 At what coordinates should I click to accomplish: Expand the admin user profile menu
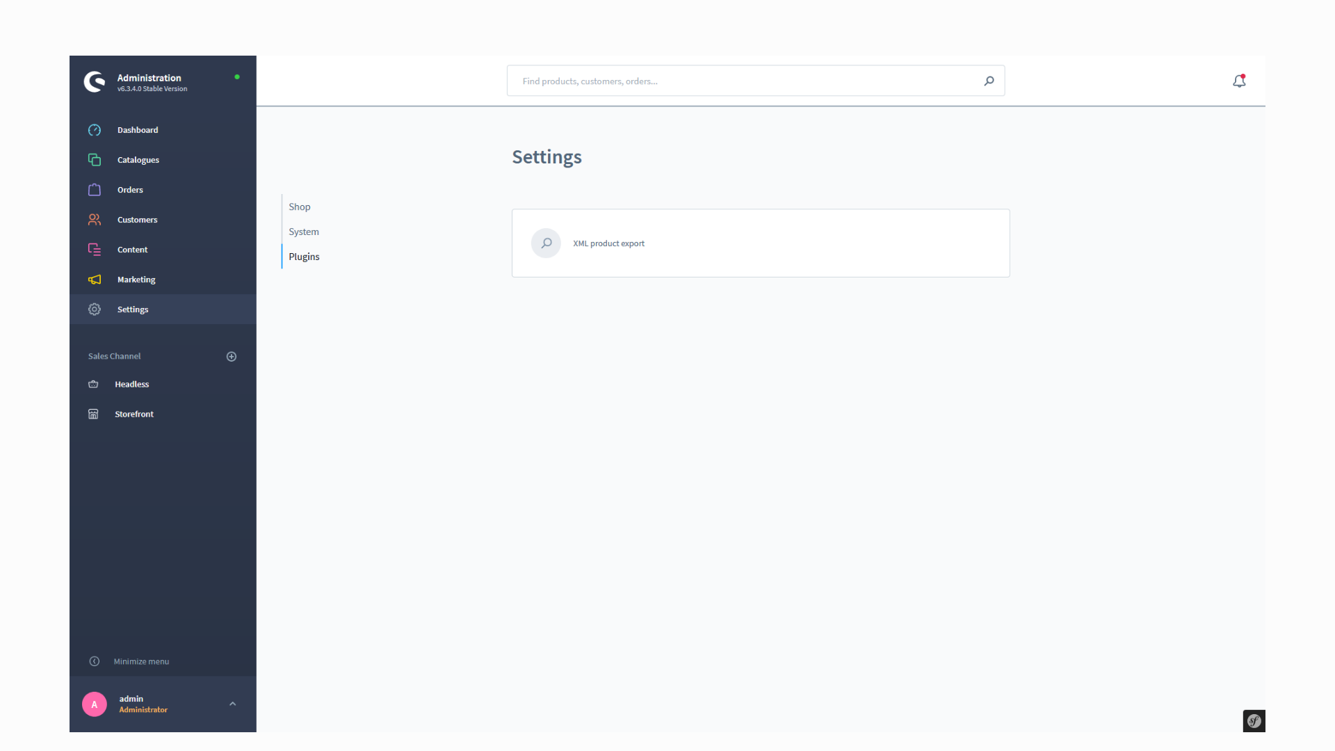pyautogui.click(x=233, y=703)
